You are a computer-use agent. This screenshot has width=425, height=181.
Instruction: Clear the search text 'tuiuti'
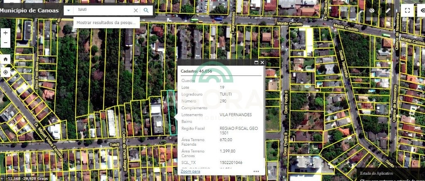tap(136, 10)
